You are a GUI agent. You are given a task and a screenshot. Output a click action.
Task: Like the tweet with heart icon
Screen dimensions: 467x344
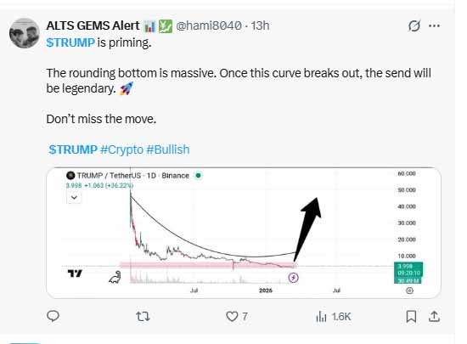(232, 316)
